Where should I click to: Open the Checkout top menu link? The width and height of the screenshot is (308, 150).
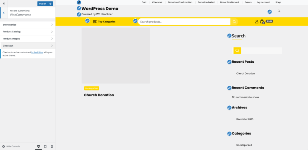pyautogui.click(x=157, y=2)
